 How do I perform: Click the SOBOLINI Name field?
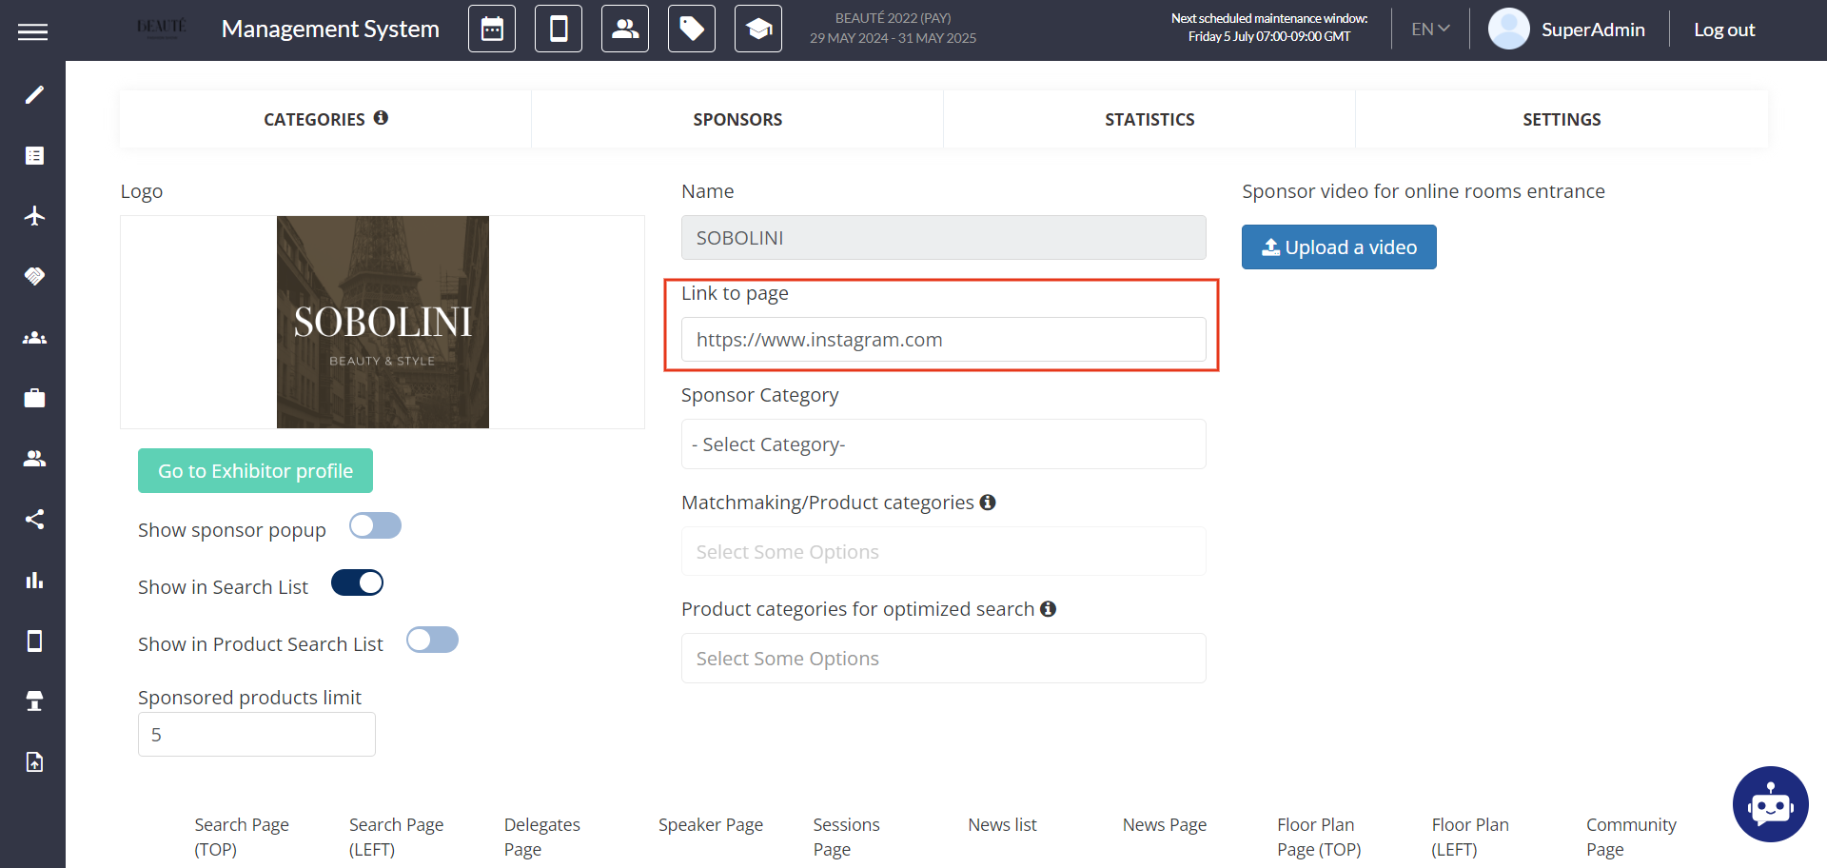point(943,237)
